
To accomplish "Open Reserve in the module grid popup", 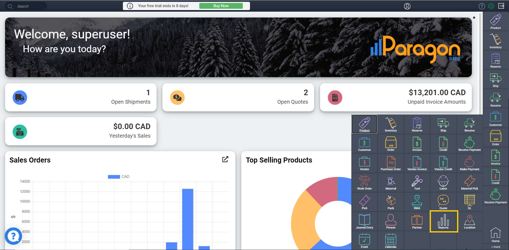I will coord(417,124).
